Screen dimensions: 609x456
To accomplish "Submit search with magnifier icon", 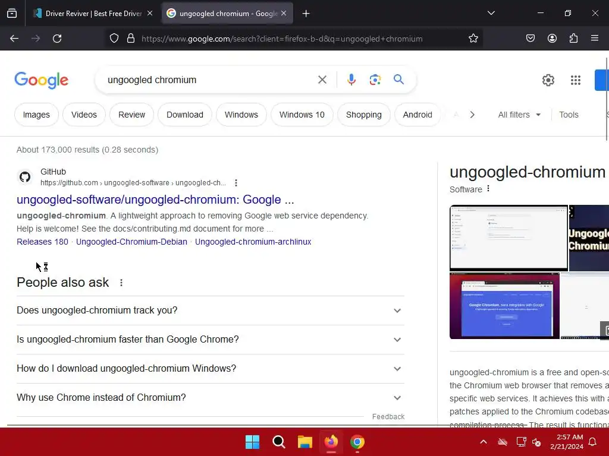I will (398, 80).
